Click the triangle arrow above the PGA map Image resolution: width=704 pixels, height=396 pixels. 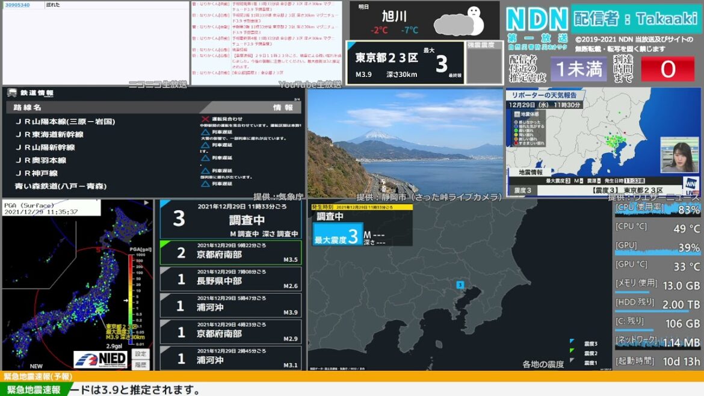pos(146,202)
